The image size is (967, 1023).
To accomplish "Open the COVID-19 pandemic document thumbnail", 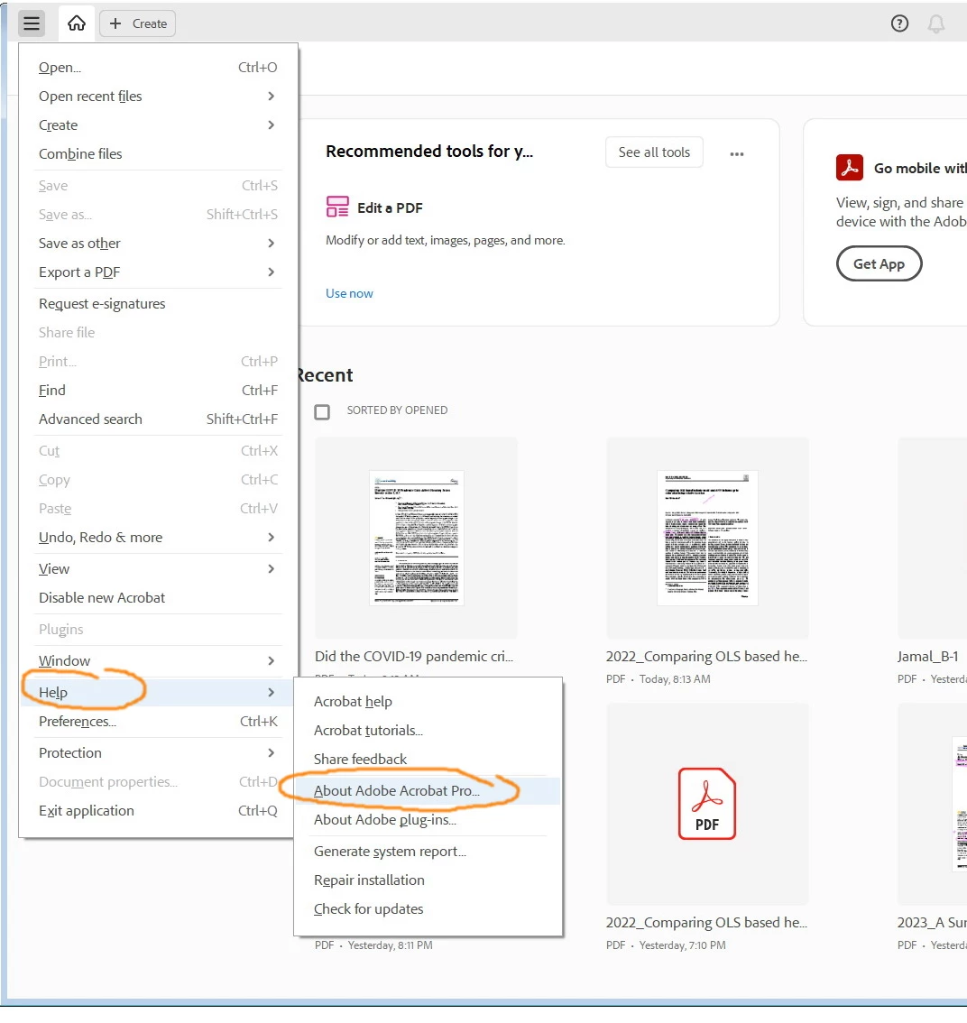I will pyautogui.click(x=416, y=538).
